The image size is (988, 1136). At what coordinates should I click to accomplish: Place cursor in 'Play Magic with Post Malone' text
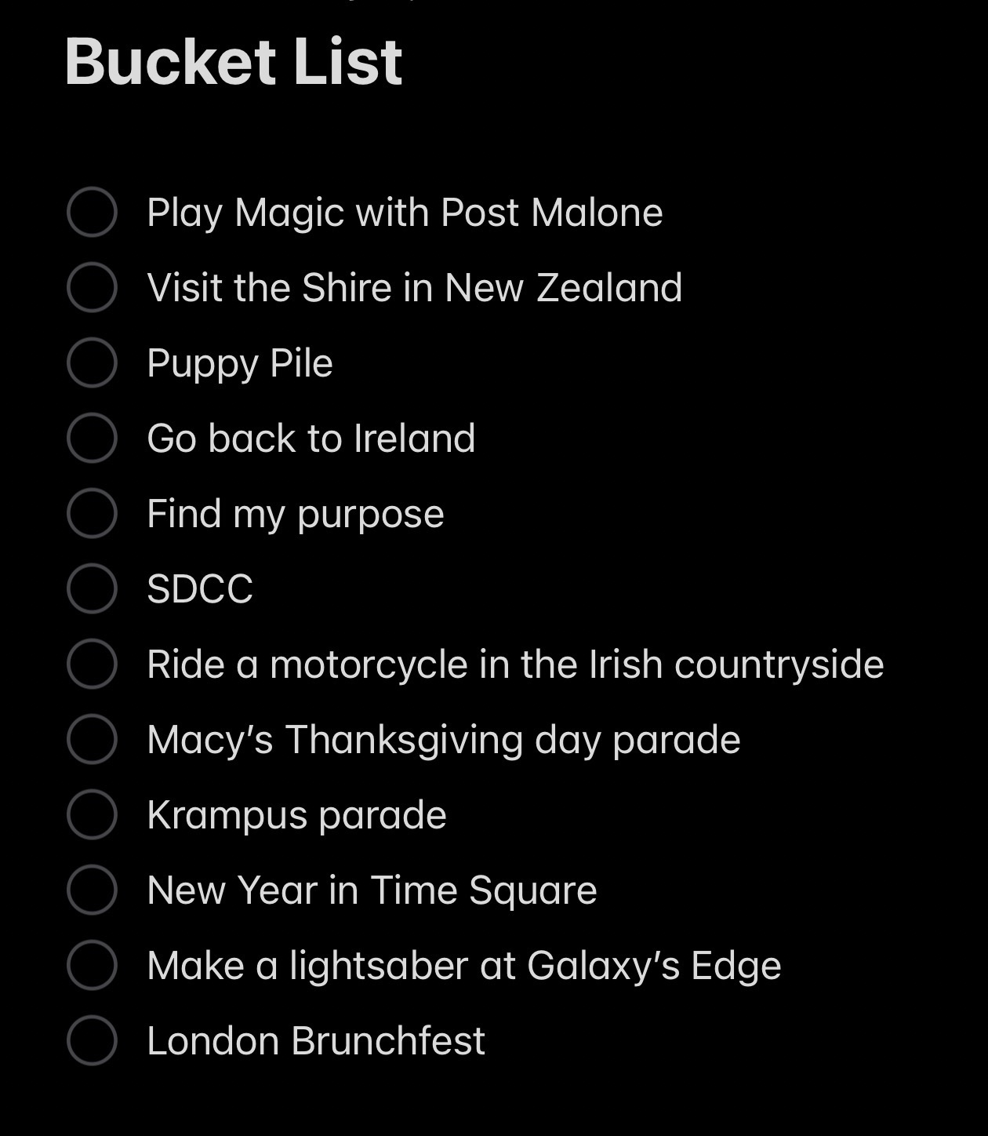(405, 213)
